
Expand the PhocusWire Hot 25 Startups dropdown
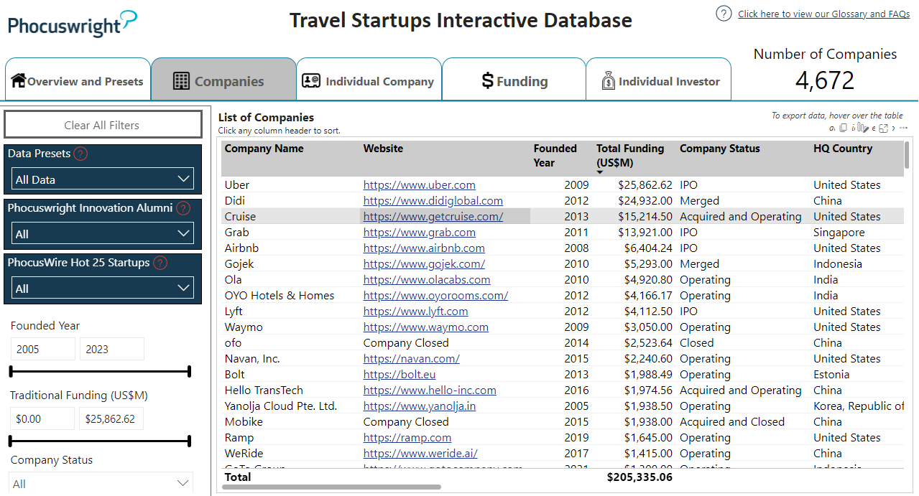[x=101, y=287]
